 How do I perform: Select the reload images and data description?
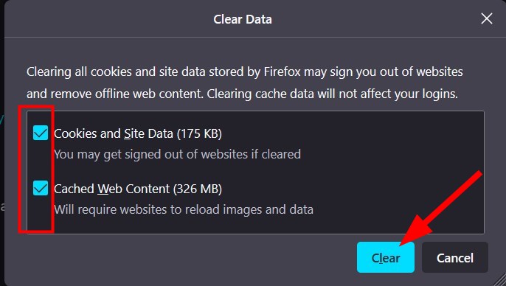coord(183,209)
